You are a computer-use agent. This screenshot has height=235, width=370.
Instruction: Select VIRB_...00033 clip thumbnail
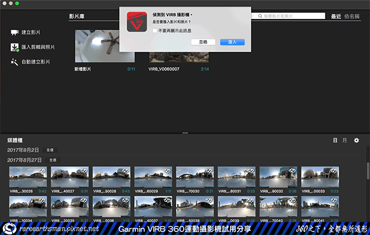(320, 177)
